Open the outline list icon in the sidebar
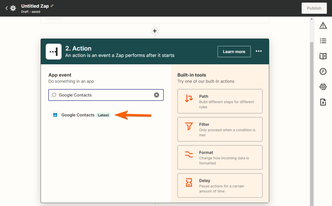 pos(323,41)
